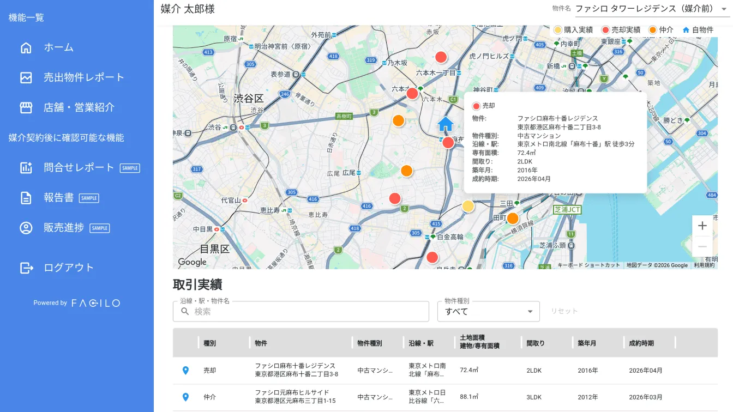
Task: Click the red marker beside 六本木 station
Action: tap(412, 94)
